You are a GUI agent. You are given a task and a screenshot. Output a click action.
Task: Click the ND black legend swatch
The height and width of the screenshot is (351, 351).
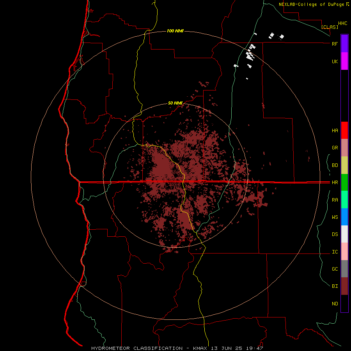click(x=344, y=303)
